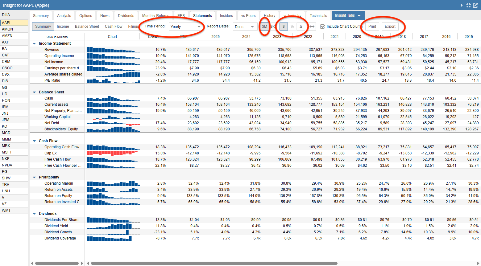The image size is (481, 266).
Task: Select the Balance Sheet statement view button
Action: click(87, 27)
